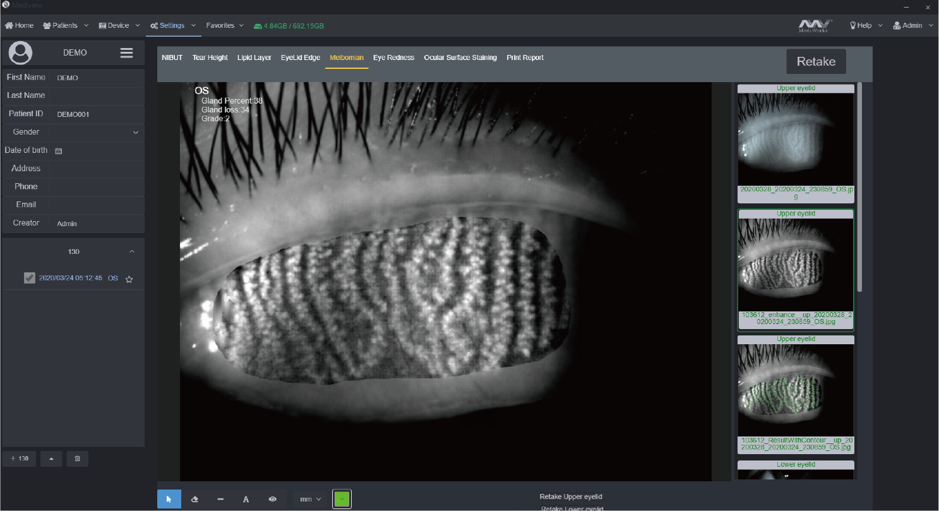Go to Home

coord(19,25)
